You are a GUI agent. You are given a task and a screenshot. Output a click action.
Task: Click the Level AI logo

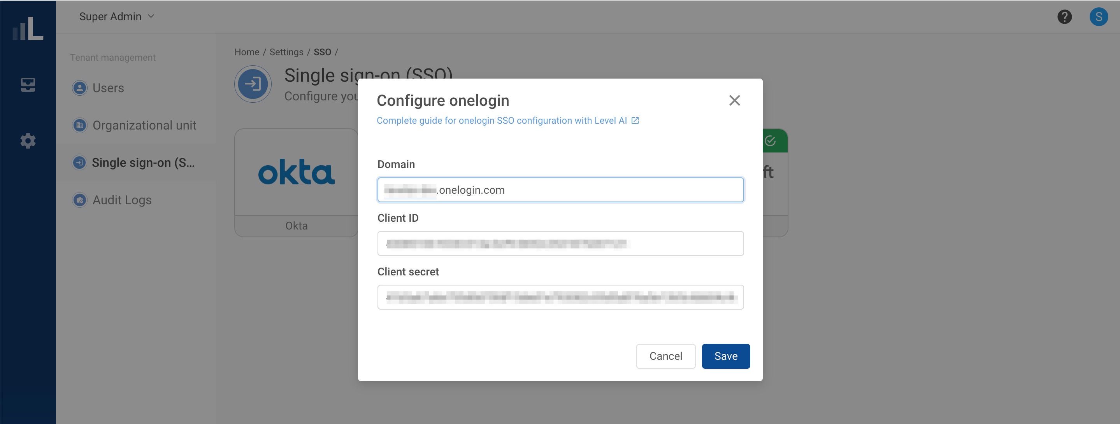pyautogui.click(x=28, y=28)
